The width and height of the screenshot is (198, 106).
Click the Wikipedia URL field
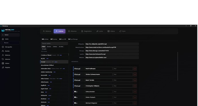[x=112, y=44]
